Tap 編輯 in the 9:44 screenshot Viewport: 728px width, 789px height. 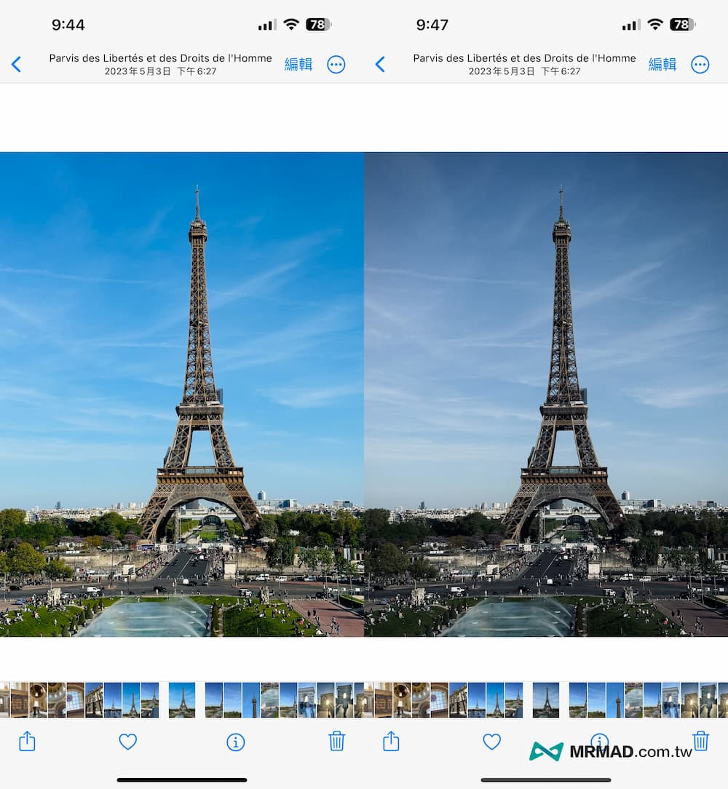click(x=298, y=64)
